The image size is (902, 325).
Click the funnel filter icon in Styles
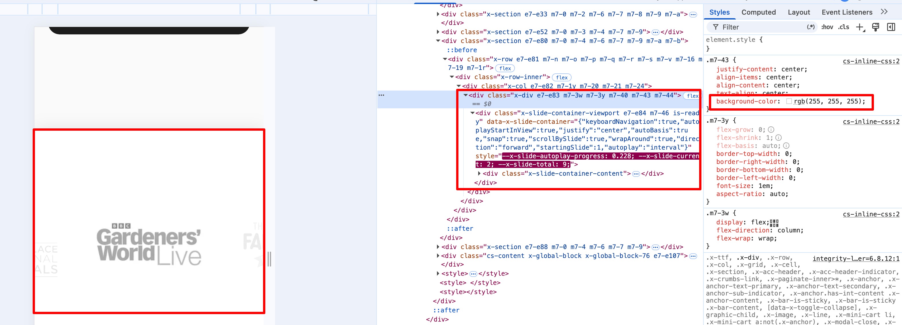click(x=716, y=27)
